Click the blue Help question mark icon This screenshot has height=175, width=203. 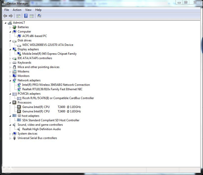pyautogui.click(x=26, y=16)
